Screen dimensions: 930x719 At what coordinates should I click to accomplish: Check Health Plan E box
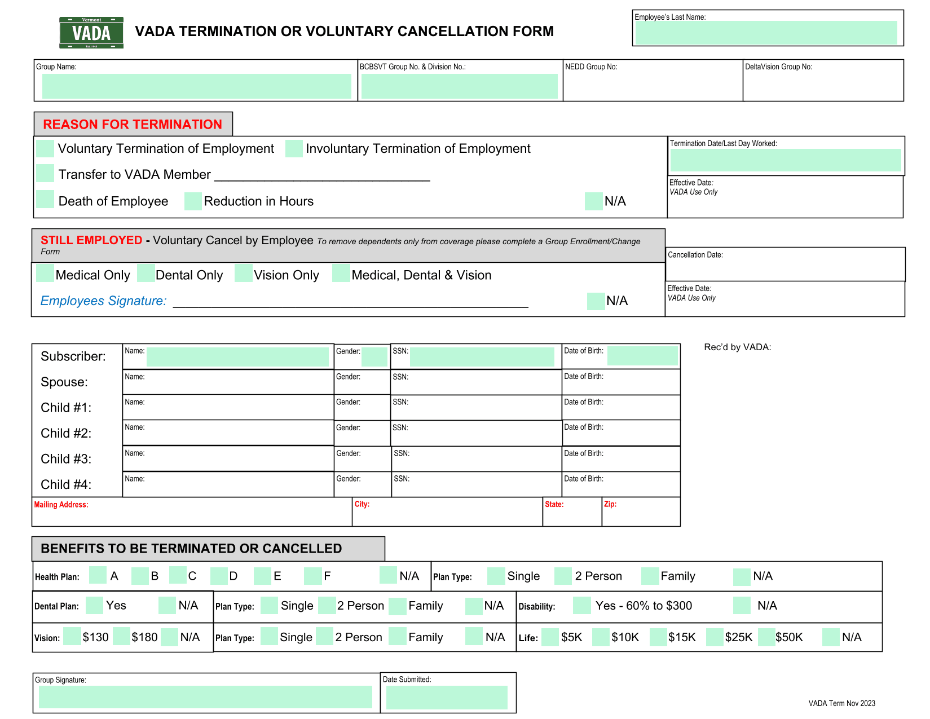(x=262, y=576)
